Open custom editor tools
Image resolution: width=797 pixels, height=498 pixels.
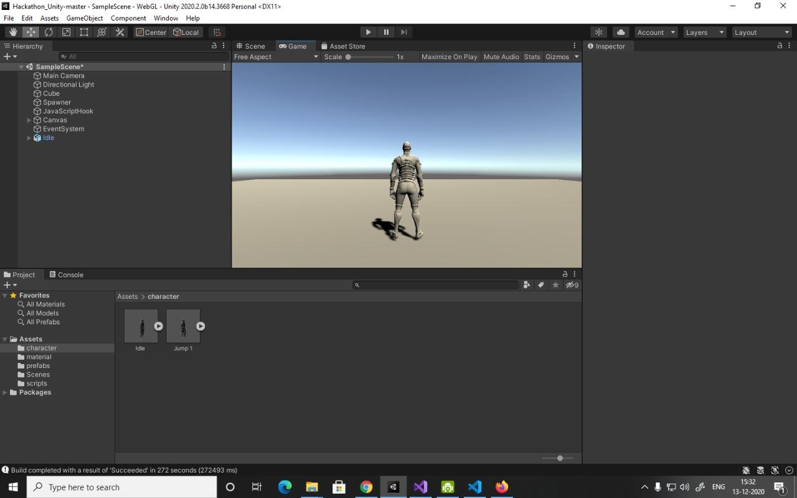(120, 32)
